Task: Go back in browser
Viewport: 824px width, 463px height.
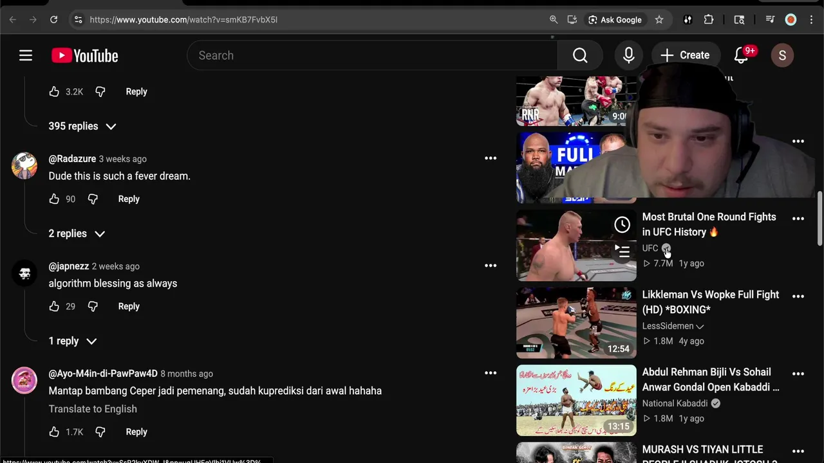Action: click(x=13, y=20)
